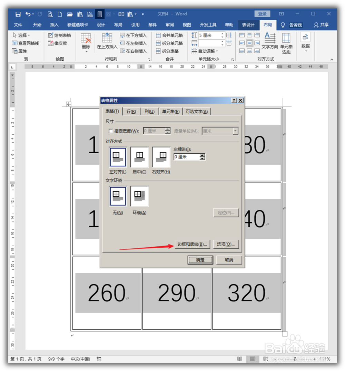
Task: Choose align center middle icon
Action: point(249,43)
